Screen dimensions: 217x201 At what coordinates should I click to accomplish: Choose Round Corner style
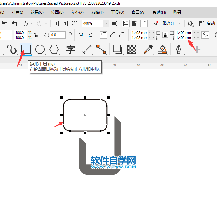coord(104,35)
